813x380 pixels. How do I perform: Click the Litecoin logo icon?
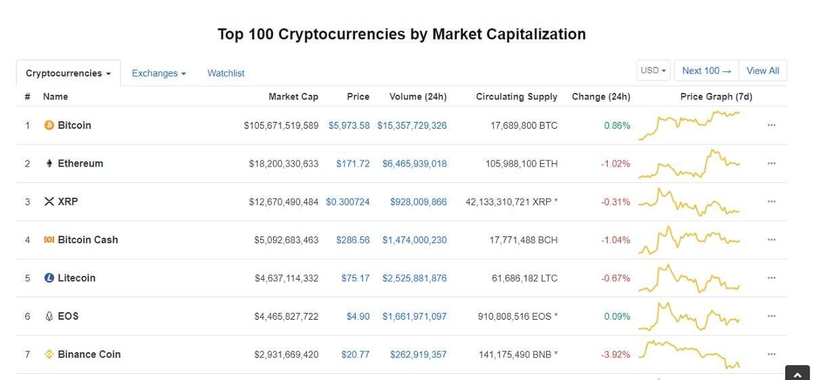tap(49, 278)
